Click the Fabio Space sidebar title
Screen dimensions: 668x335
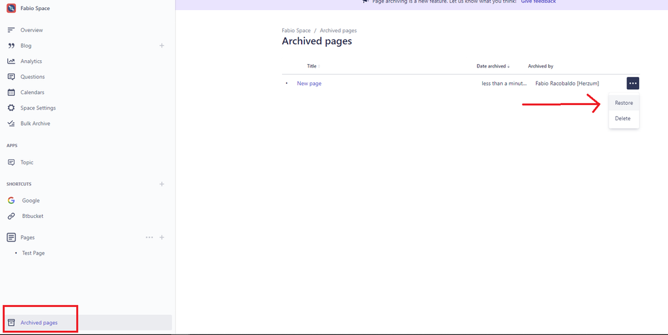pos(35,9)
